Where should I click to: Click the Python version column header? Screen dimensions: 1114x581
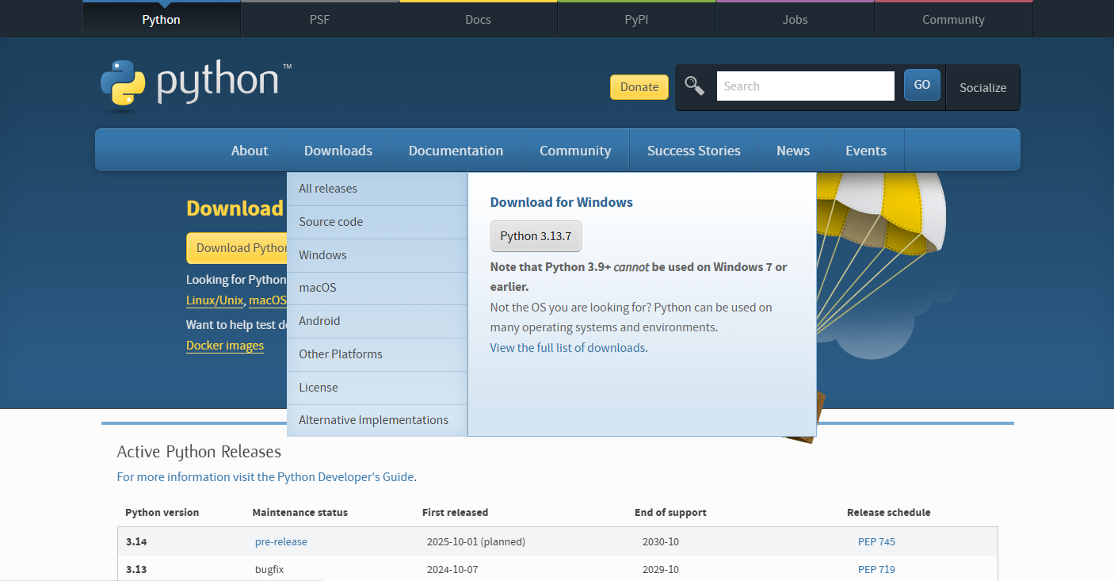point(162,513)
